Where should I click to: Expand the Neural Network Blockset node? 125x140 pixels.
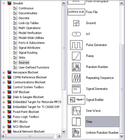coord(4,132)
